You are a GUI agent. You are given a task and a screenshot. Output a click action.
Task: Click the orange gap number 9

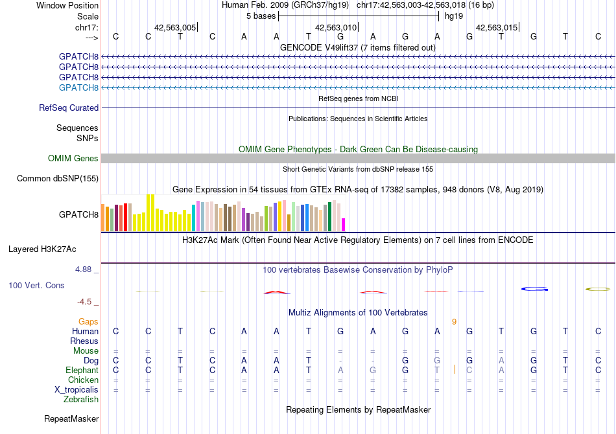tap(454, 322)
